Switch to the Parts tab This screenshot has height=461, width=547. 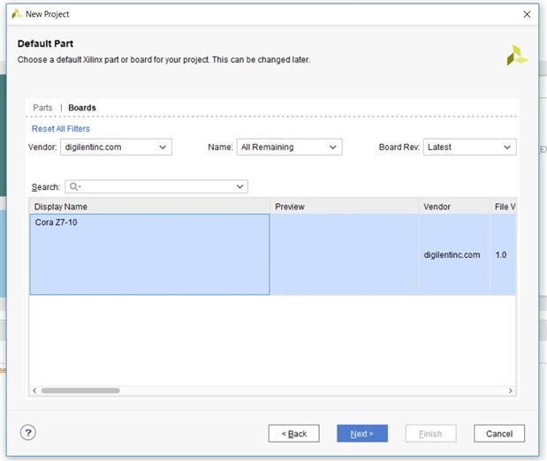tap(42, 108)
